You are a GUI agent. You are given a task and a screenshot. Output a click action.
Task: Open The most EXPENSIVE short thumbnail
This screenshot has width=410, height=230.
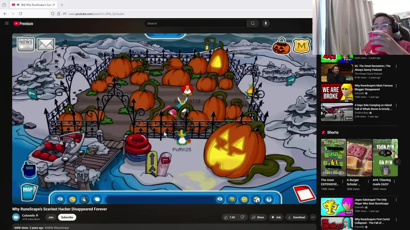tap(333, 157)
